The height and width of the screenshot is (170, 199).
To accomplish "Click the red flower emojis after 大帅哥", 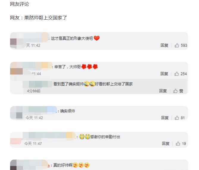I will coord(90,67).
